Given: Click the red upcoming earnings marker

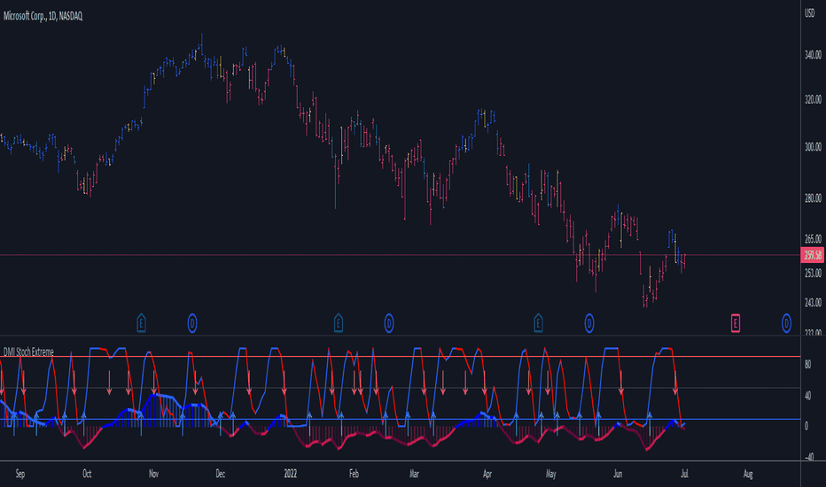Looking at the screenshot, I should 736,323.
